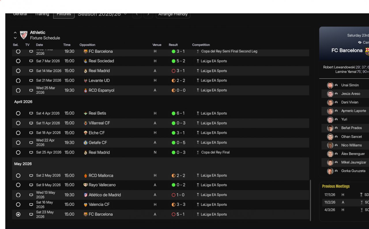
Task: Click Oihan Sancet in the lineup list
Action: pyautogui.click(x=352, y=137)
